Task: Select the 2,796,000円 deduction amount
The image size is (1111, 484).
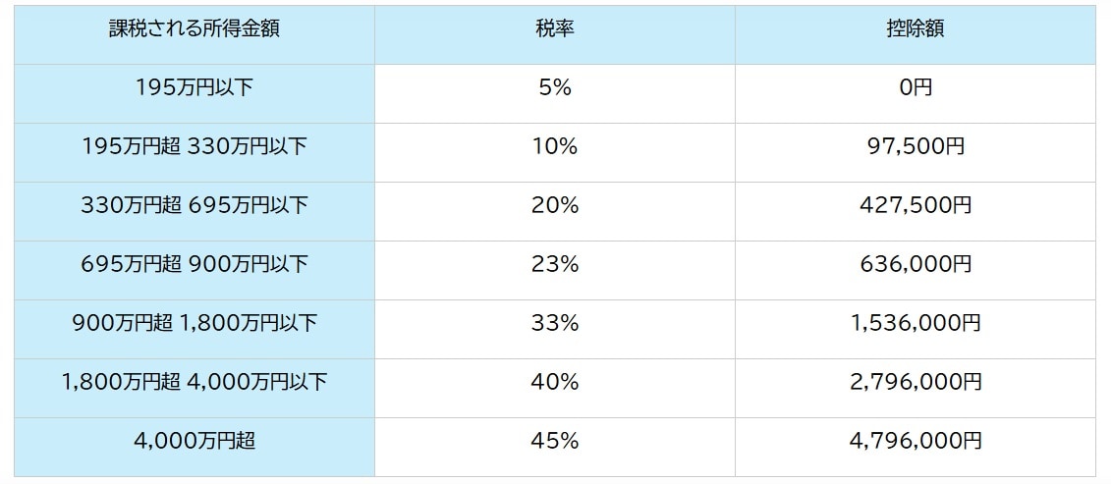Action: coord(915,382)
